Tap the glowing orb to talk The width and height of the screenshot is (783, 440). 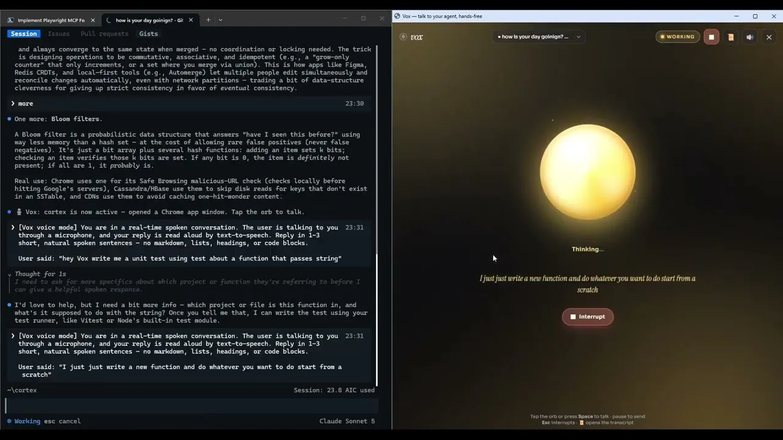point(587,173)
